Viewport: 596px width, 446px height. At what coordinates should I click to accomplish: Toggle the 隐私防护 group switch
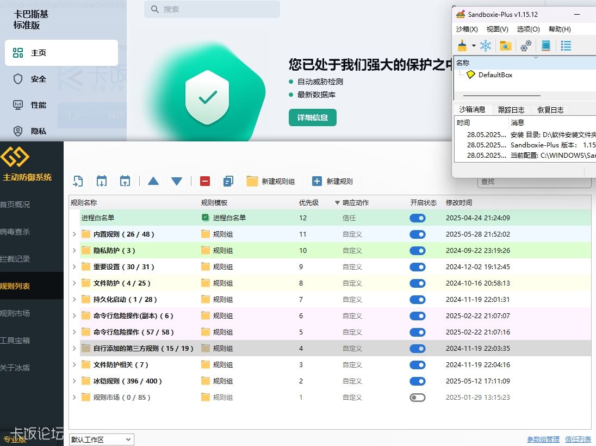417,251
